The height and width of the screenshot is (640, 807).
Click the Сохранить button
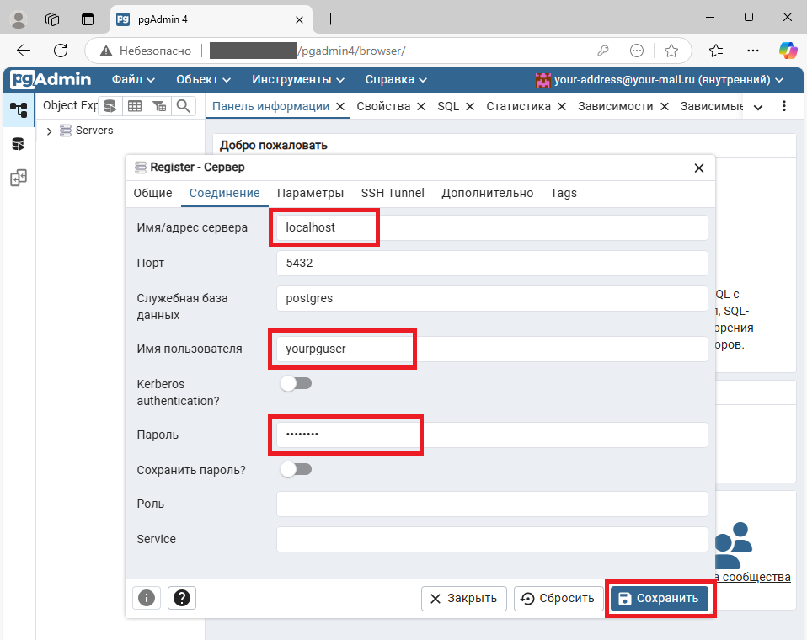[x=660, y=599]
